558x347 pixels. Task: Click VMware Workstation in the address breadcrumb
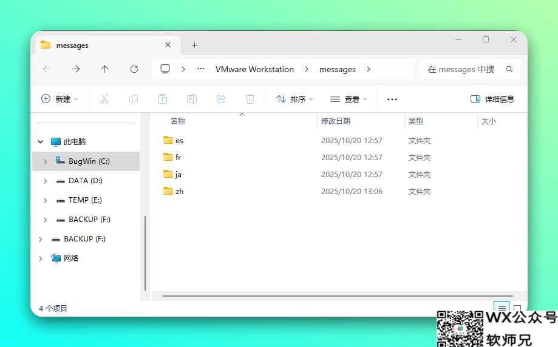[254, 69]
